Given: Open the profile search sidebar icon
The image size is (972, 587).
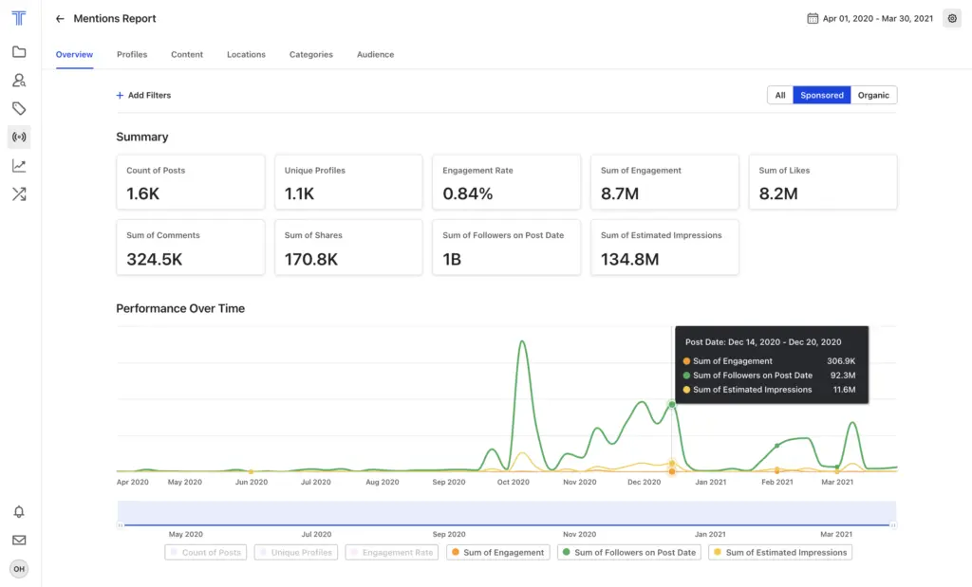Looking at the screenshot, I should [19, 81].
